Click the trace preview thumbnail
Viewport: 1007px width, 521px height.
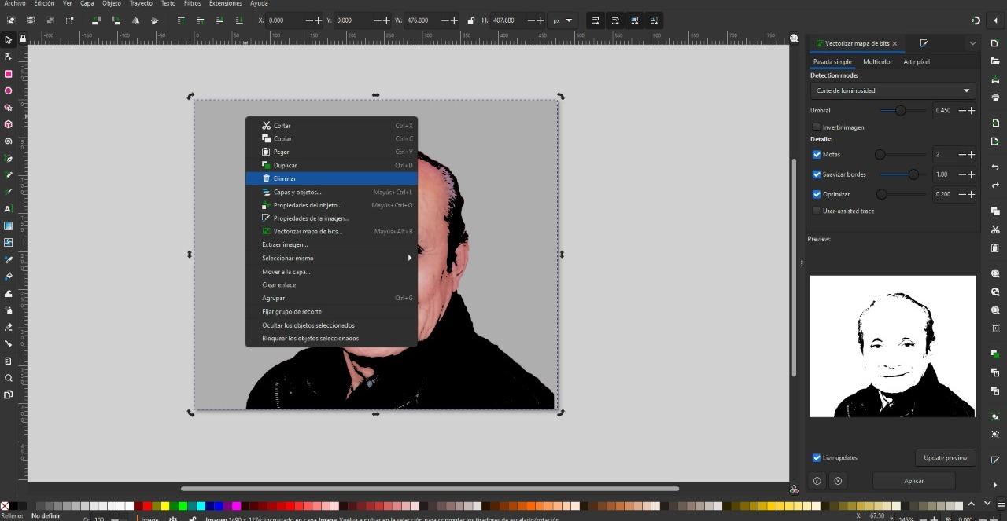pyautogui.click(x=893, y=346)
